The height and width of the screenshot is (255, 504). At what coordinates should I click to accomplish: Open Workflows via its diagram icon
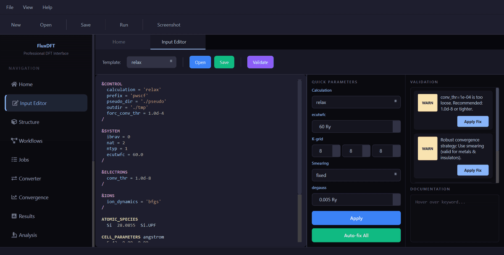[x=14, y=141]
